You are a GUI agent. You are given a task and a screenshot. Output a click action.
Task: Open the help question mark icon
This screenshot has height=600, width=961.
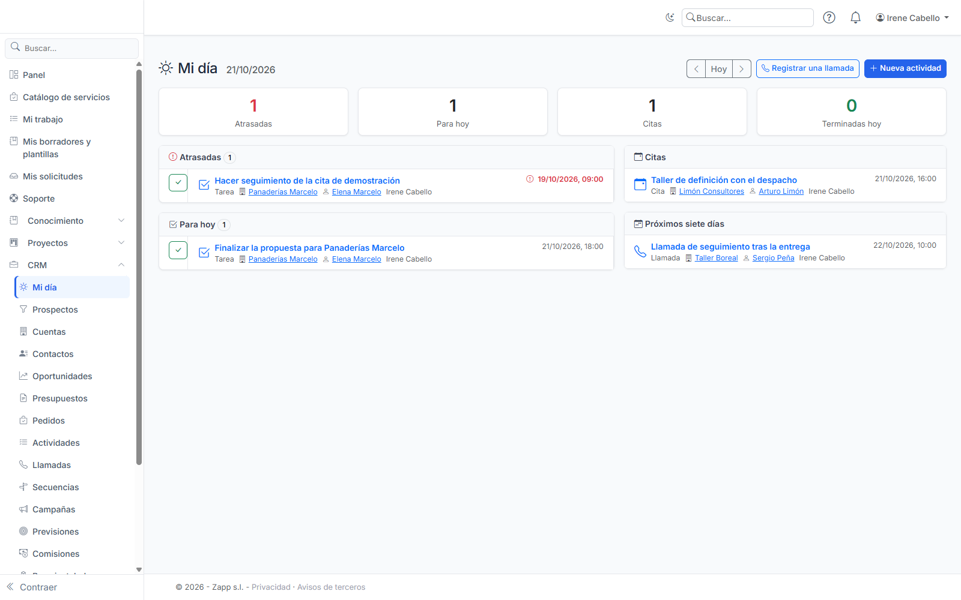829,18
